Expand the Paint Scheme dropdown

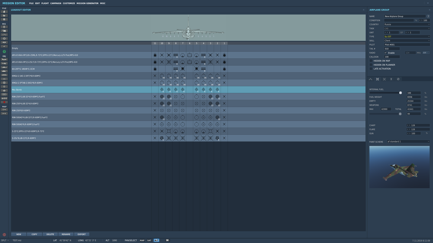pos(408,141)
